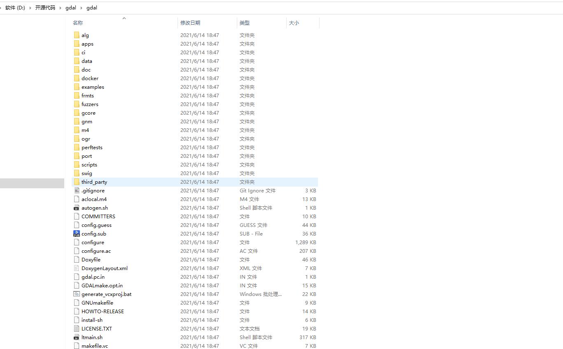The image size is (563, 349).
Task: Click the DoxygenLayout.xml file icon
Action: pyautogui.click(x=77, y=268)
